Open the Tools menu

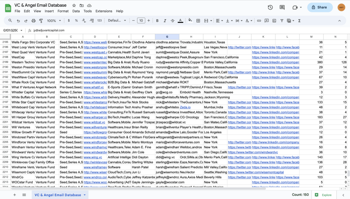87,11
